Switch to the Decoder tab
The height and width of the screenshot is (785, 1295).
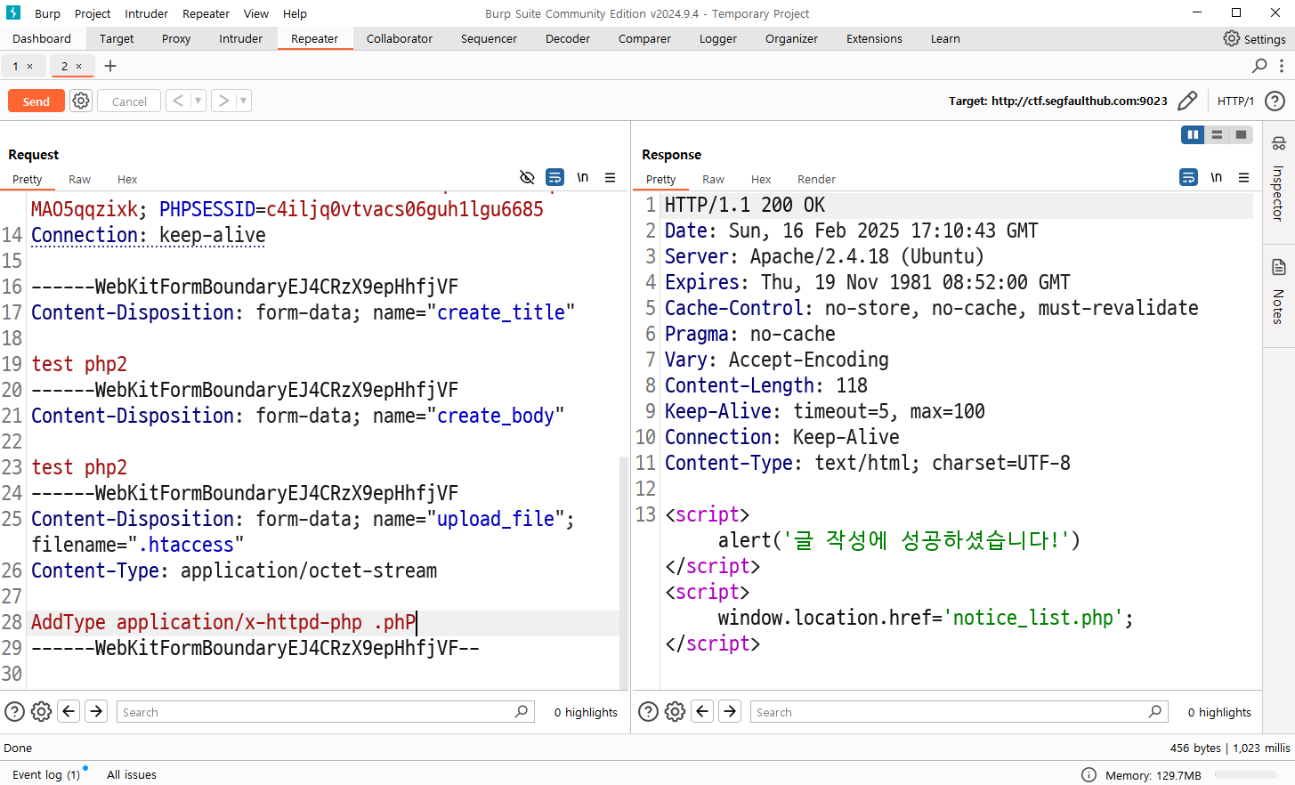[568, 38]
